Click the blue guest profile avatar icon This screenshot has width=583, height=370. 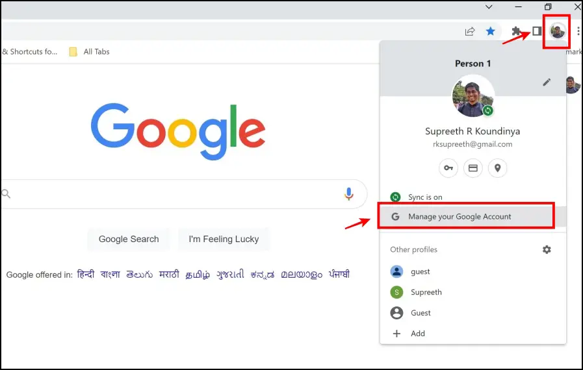tap(396, 271)
